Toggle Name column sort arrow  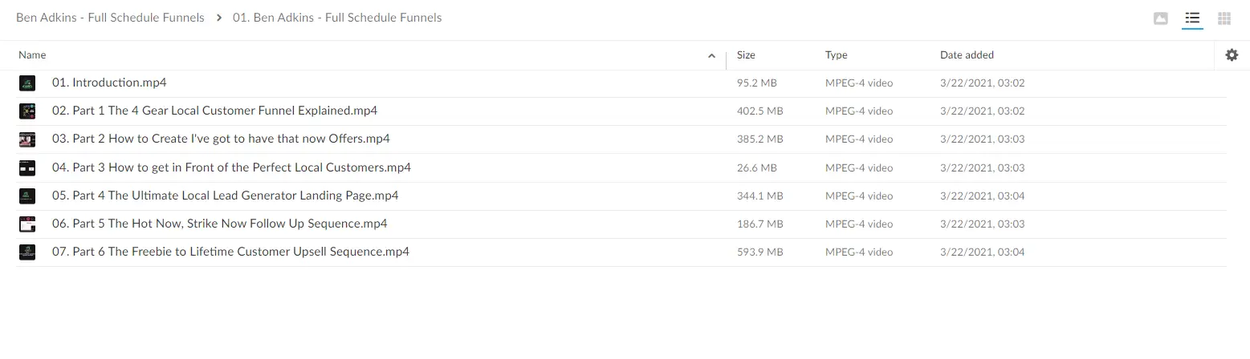pyautogui.click(x=711, y=56)
